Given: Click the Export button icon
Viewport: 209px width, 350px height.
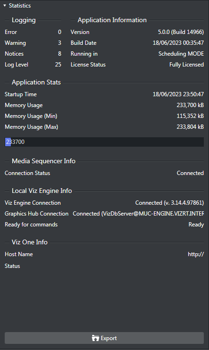Looking at the screenshot, I should point(96,338).
